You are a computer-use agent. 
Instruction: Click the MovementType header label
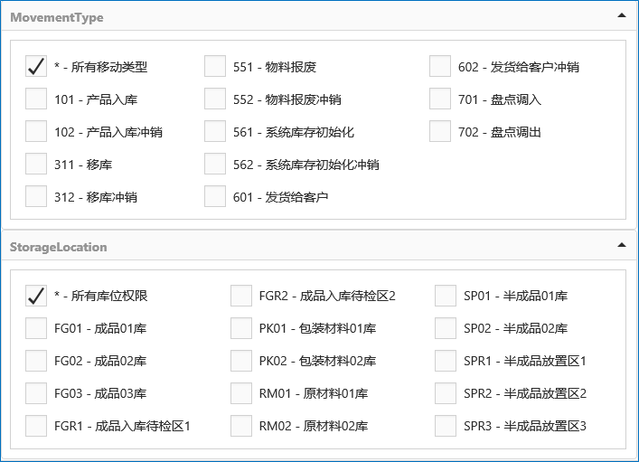pos(56,17)
